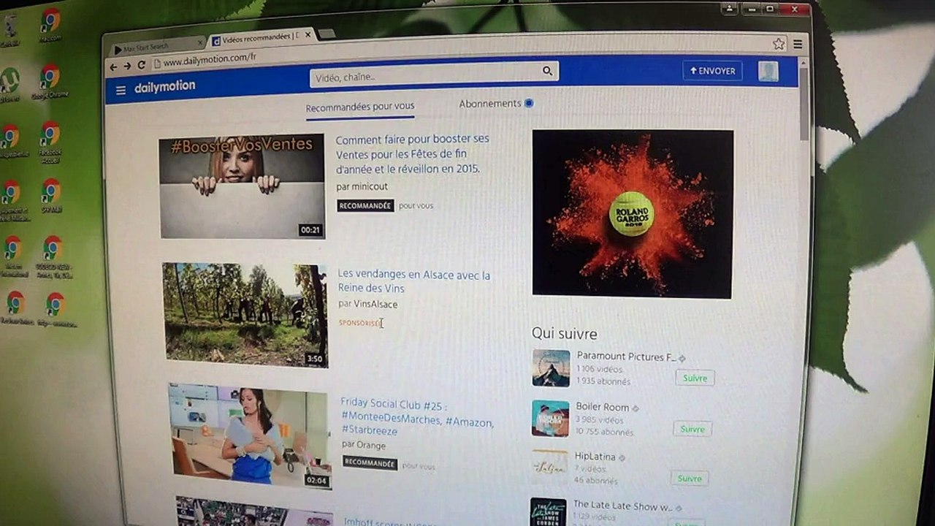This screenshot has width=935, height=526.
Task: Select the uTorrent desktop icon
Action: coord(9,85)
